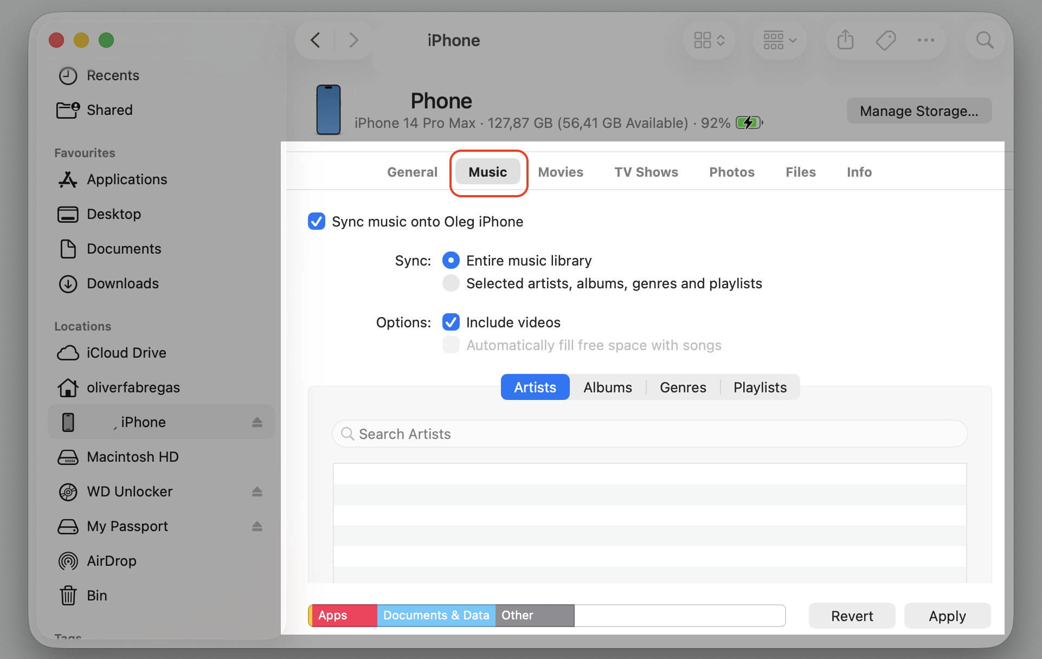Click the Macintosh HD drive icon
The image size is (1042, 659).
coord(68,457)
